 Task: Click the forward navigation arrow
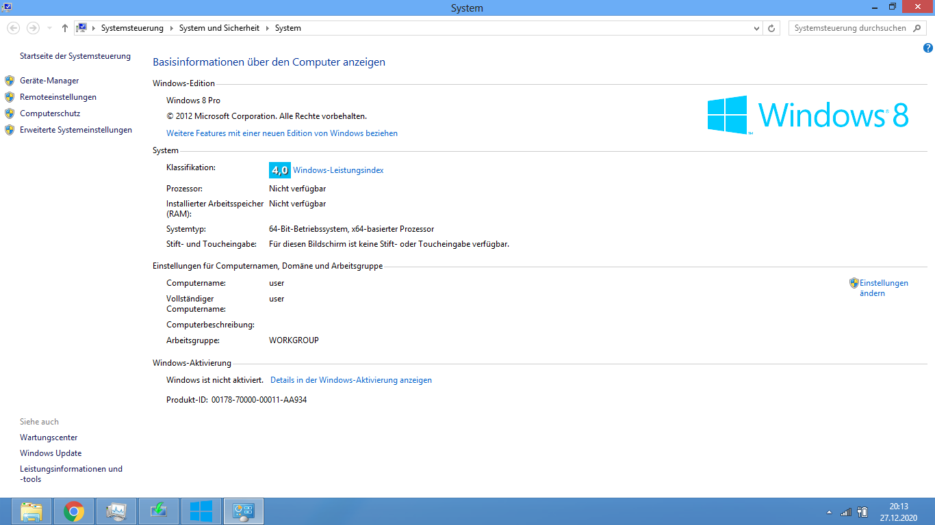pos(33,28)
